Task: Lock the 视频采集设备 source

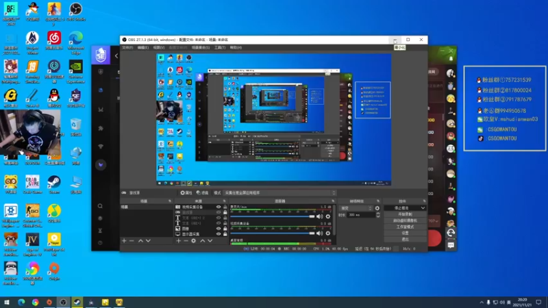Action: coord(225,207)
